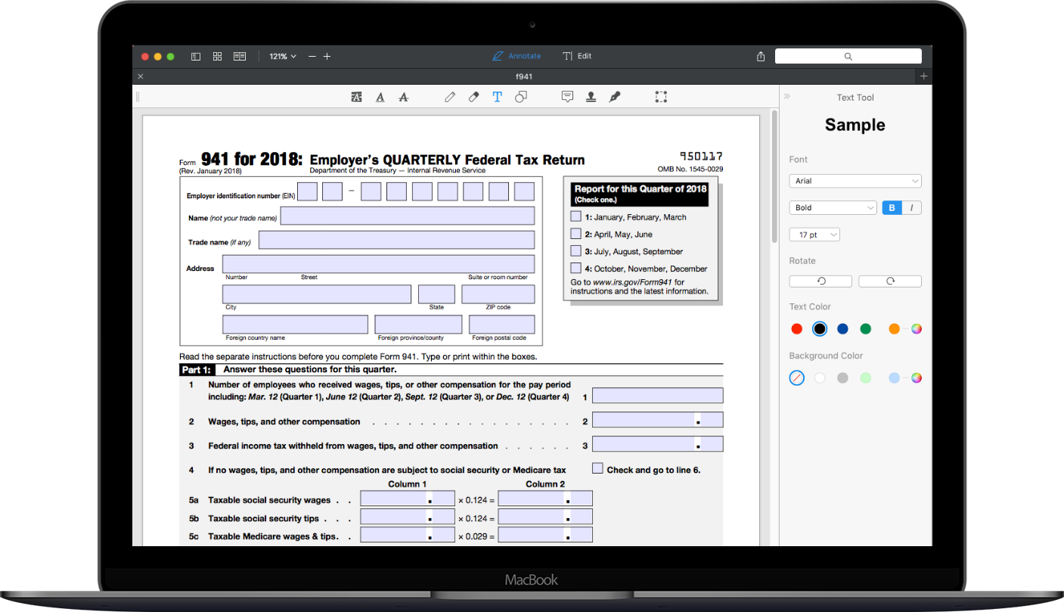The height and width of the screenshot is (612, 1064).
Task: Click the ZIP code field
Action: point(498,294)
